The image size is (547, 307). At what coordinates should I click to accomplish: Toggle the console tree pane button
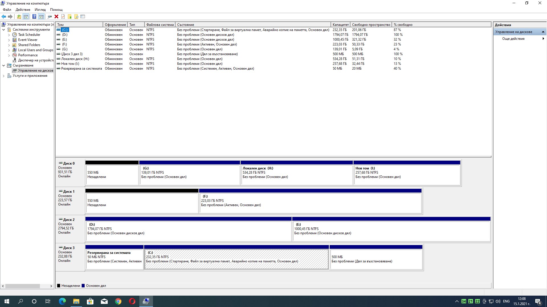(26, 16)
